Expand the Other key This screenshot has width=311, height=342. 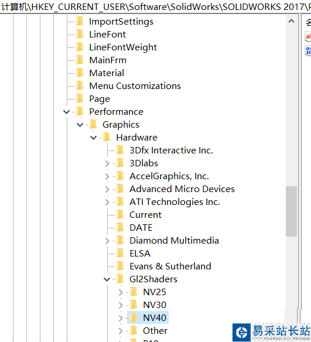click(x=121, y=331)
